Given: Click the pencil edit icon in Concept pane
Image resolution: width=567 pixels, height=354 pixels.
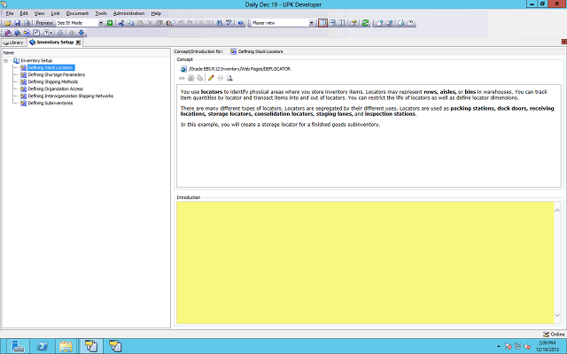Looking at the screenshot, I should [211, 78].
